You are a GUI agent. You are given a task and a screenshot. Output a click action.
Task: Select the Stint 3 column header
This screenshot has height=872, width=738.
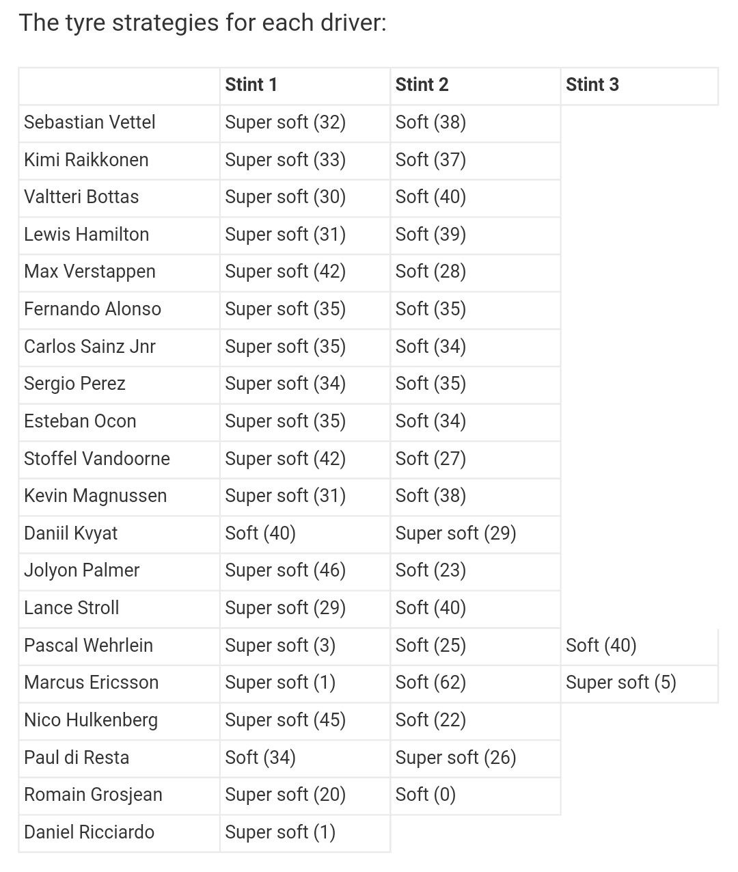point(639,85)
